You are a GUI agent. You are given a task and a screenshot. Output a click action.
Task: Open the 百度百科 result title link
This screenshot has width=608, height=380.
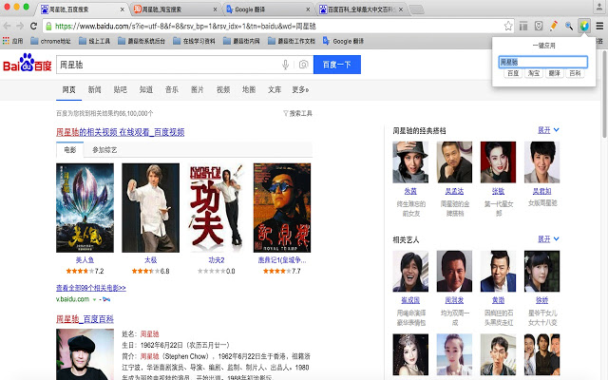tap(85, 319)
